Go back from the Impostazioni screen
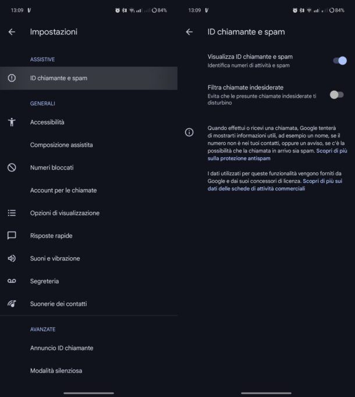This screenshot has width=355, height=397. (x=12, y=32)
